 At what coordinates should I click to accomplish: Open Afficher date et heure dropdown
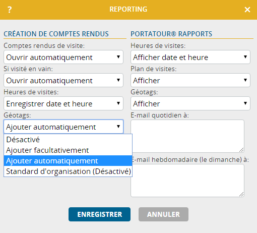[190, 57]
